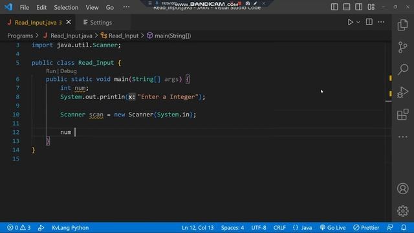Start Go Live server
Screen dimensions: 414x233
(332, 227)
